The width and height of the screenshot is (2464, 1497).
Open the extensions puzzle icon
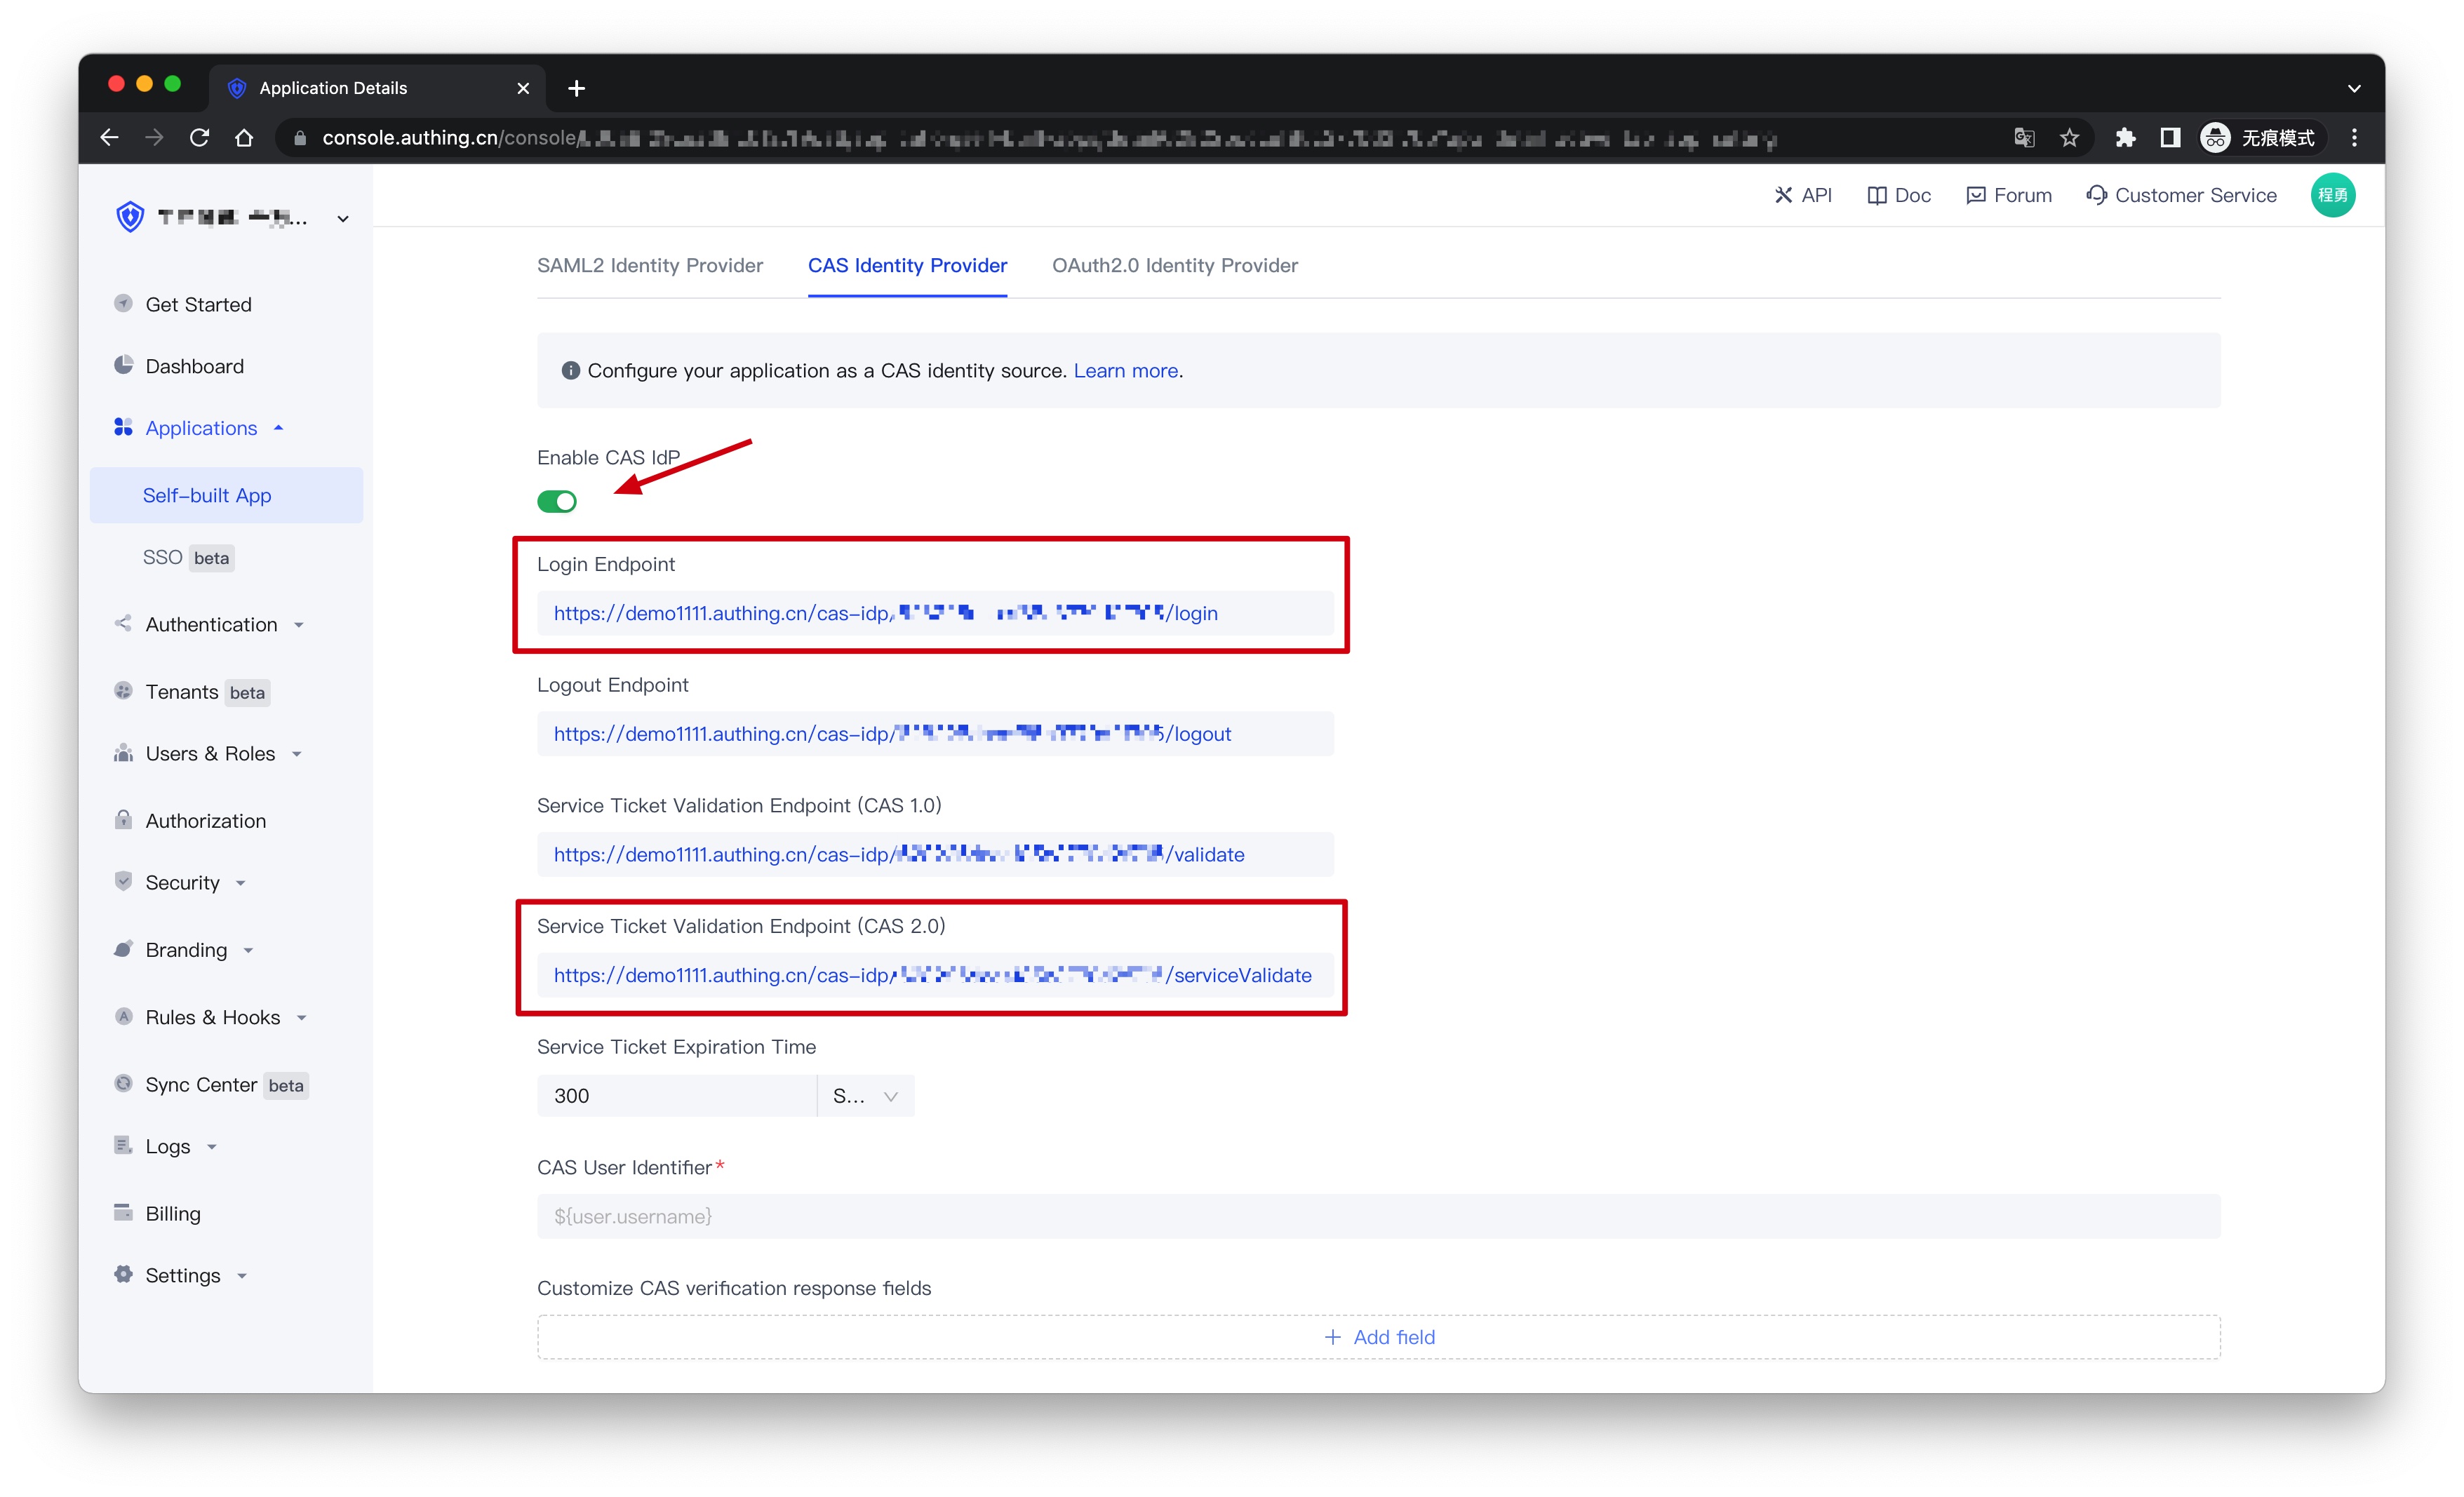pos(2126,138)
